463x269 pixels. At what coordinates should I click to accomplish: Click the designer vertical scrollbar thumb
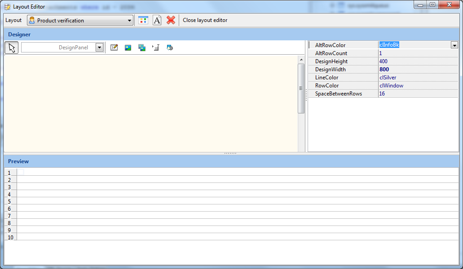pos(301,88)
